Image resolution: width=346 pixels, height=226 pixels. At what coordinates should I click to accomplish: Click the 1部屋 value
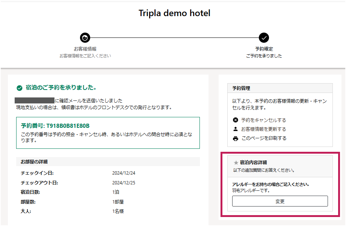(x=118, y=202)
